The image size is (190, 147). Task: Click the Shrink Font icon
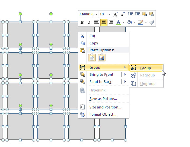point(123,14)
